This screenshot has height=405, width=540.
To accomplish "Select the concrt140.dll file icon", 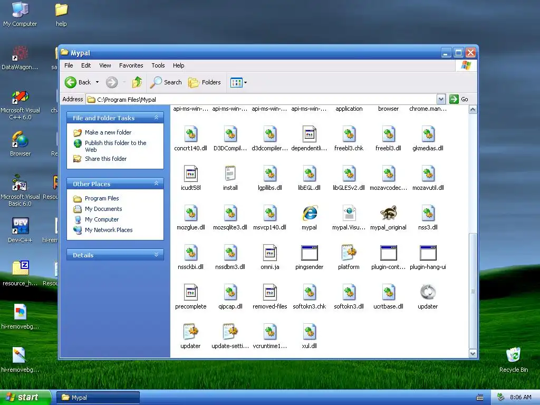I will click(191, 134).
